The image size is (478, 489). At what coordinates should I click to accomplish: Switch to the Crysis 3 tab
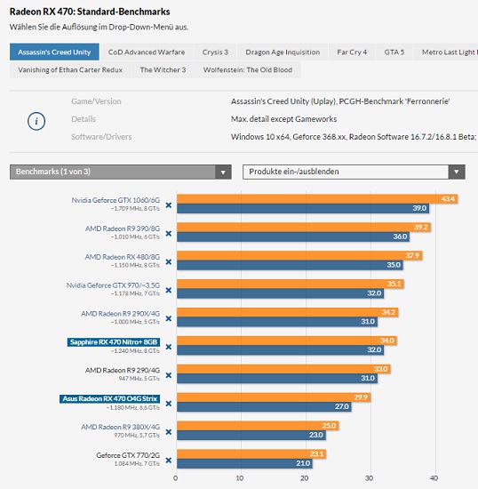point(215,52)
